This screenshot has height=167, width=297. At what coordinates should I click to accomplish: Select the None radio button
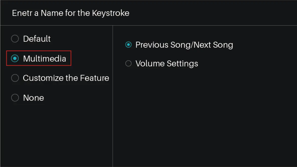pos(15,98)
